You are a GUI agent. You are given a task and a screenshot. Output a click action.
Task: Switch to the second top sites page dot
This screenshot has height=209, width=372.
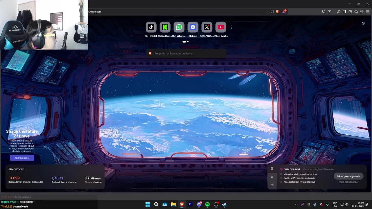[x=188, y=42]
